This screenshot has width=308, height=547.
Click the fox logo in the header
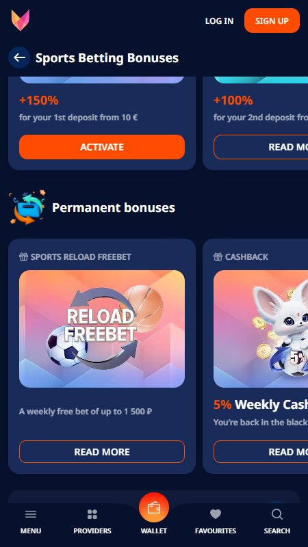pos(21,21)
